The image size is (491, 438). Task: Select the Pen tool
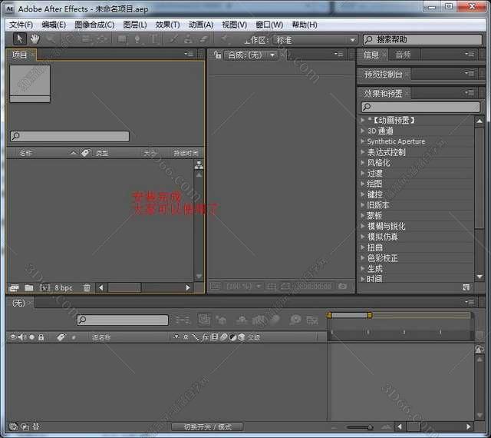click(x=137, y=39)
